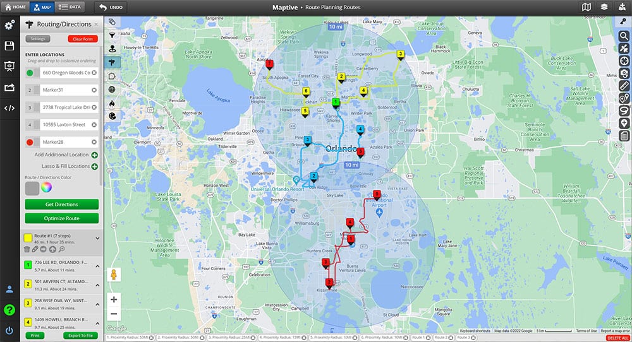632x342 pixels.
Task: Remove Marker31 location entry
Action: (x=94, y=90)
